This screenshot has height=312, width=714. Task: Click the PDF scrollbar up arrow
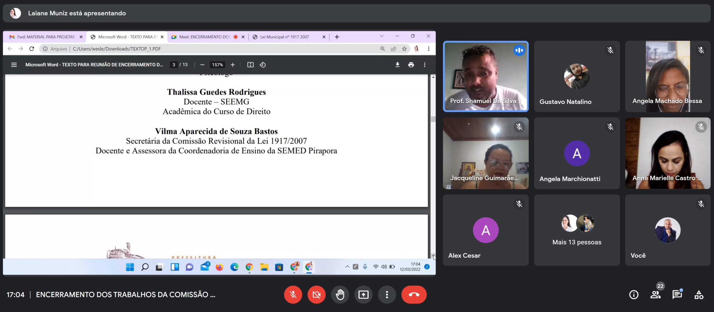coord(433,77)
